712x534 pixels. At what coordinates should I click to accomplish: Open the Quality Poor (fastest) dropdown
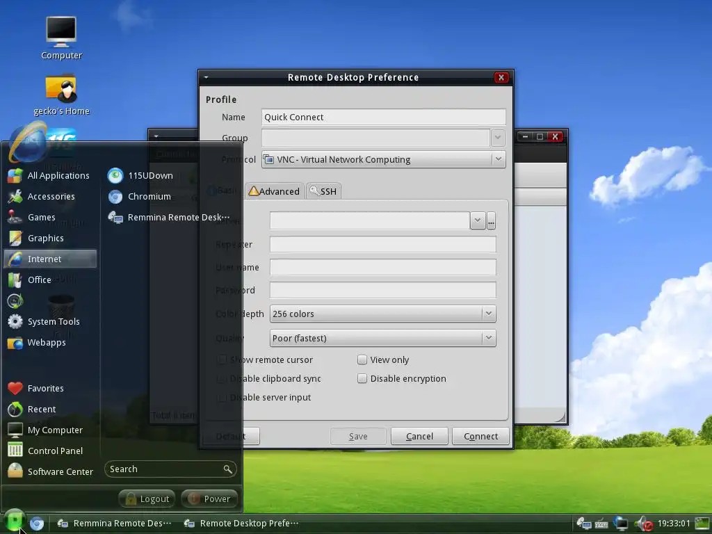(383, 339)
